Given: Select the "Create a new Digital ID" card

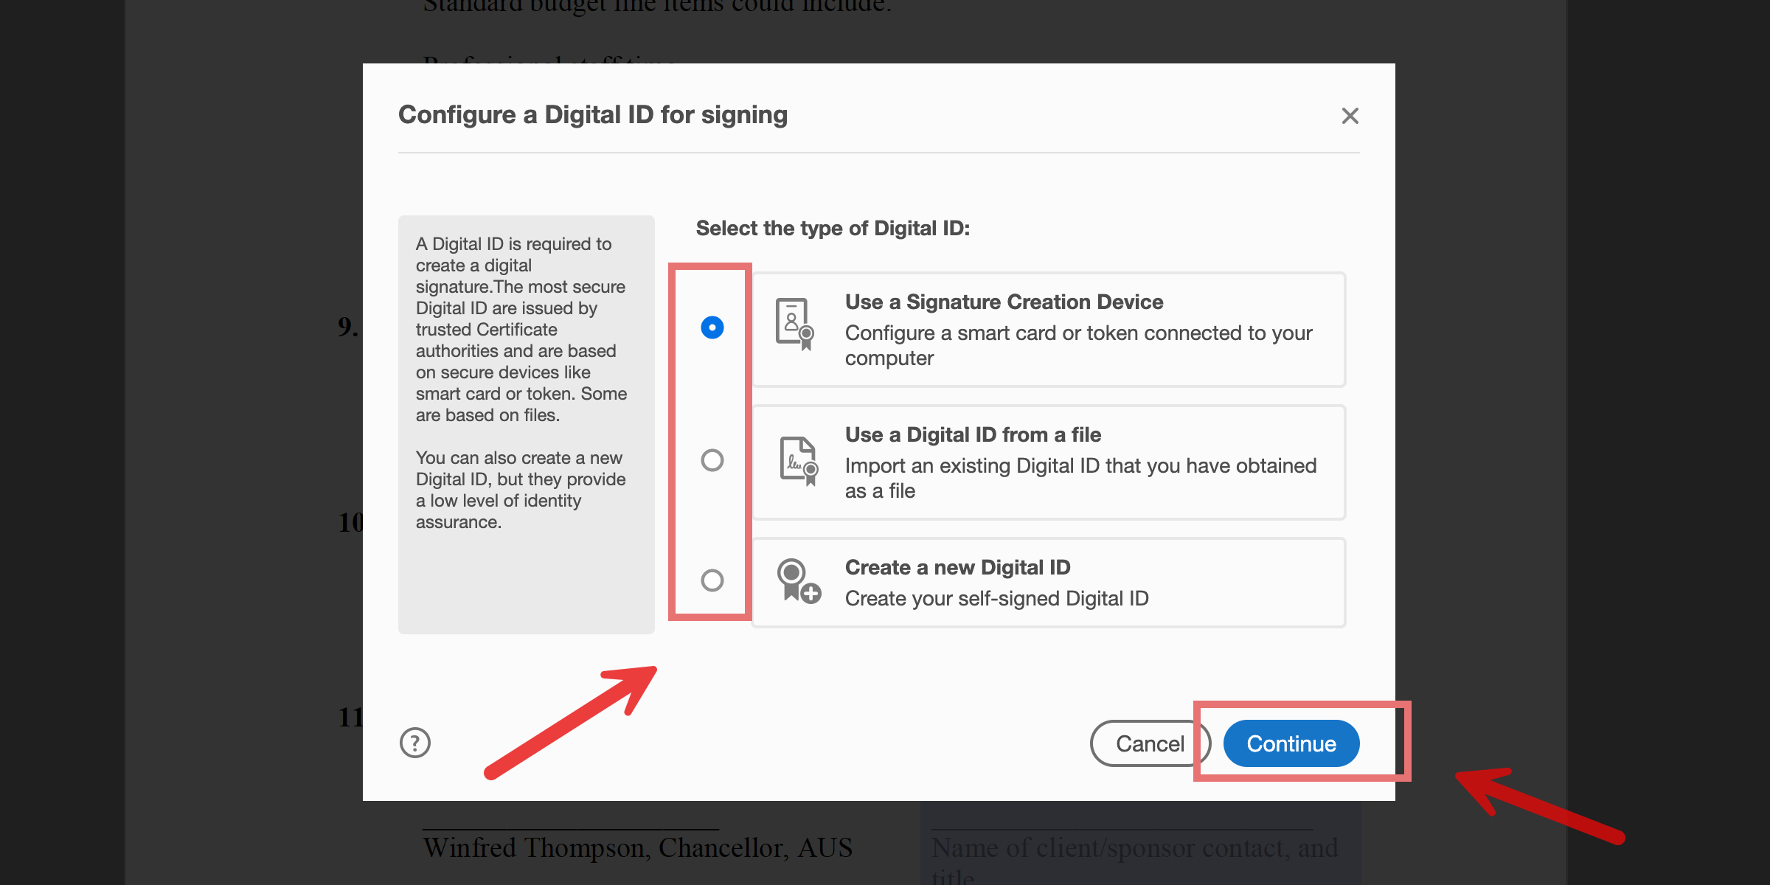Looking at the screenshot, I should click(x=1049, y=582).
